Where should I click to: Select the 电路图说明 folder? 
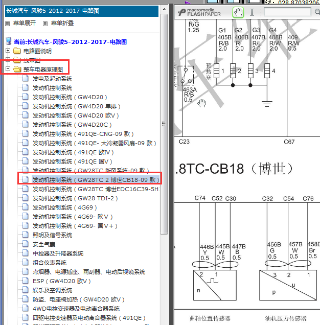pyautogui.click(x=37, y=51)
